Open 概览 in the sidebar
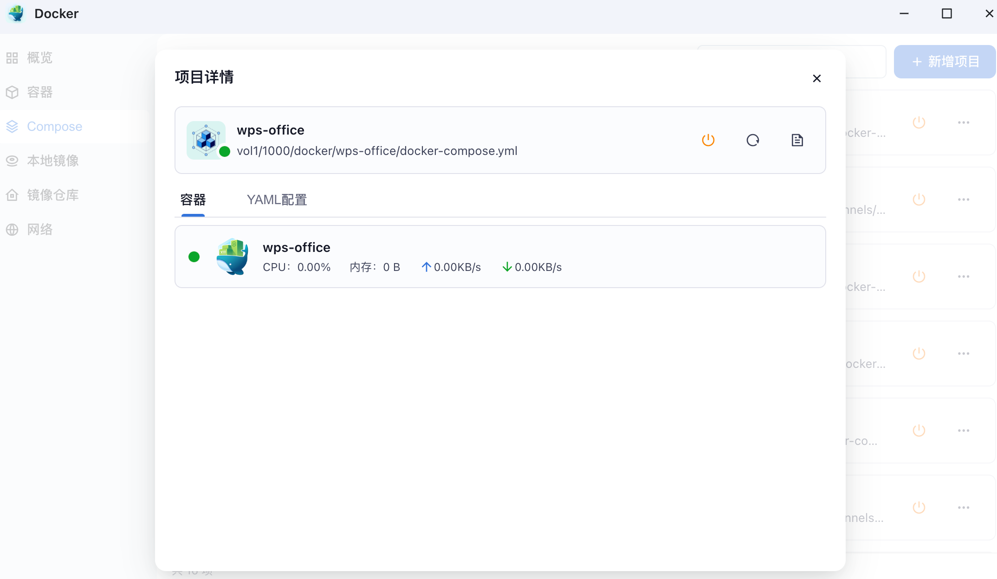The height and width of the screenshot is (579, 997). pyautogui.click(x=39, y=58)
